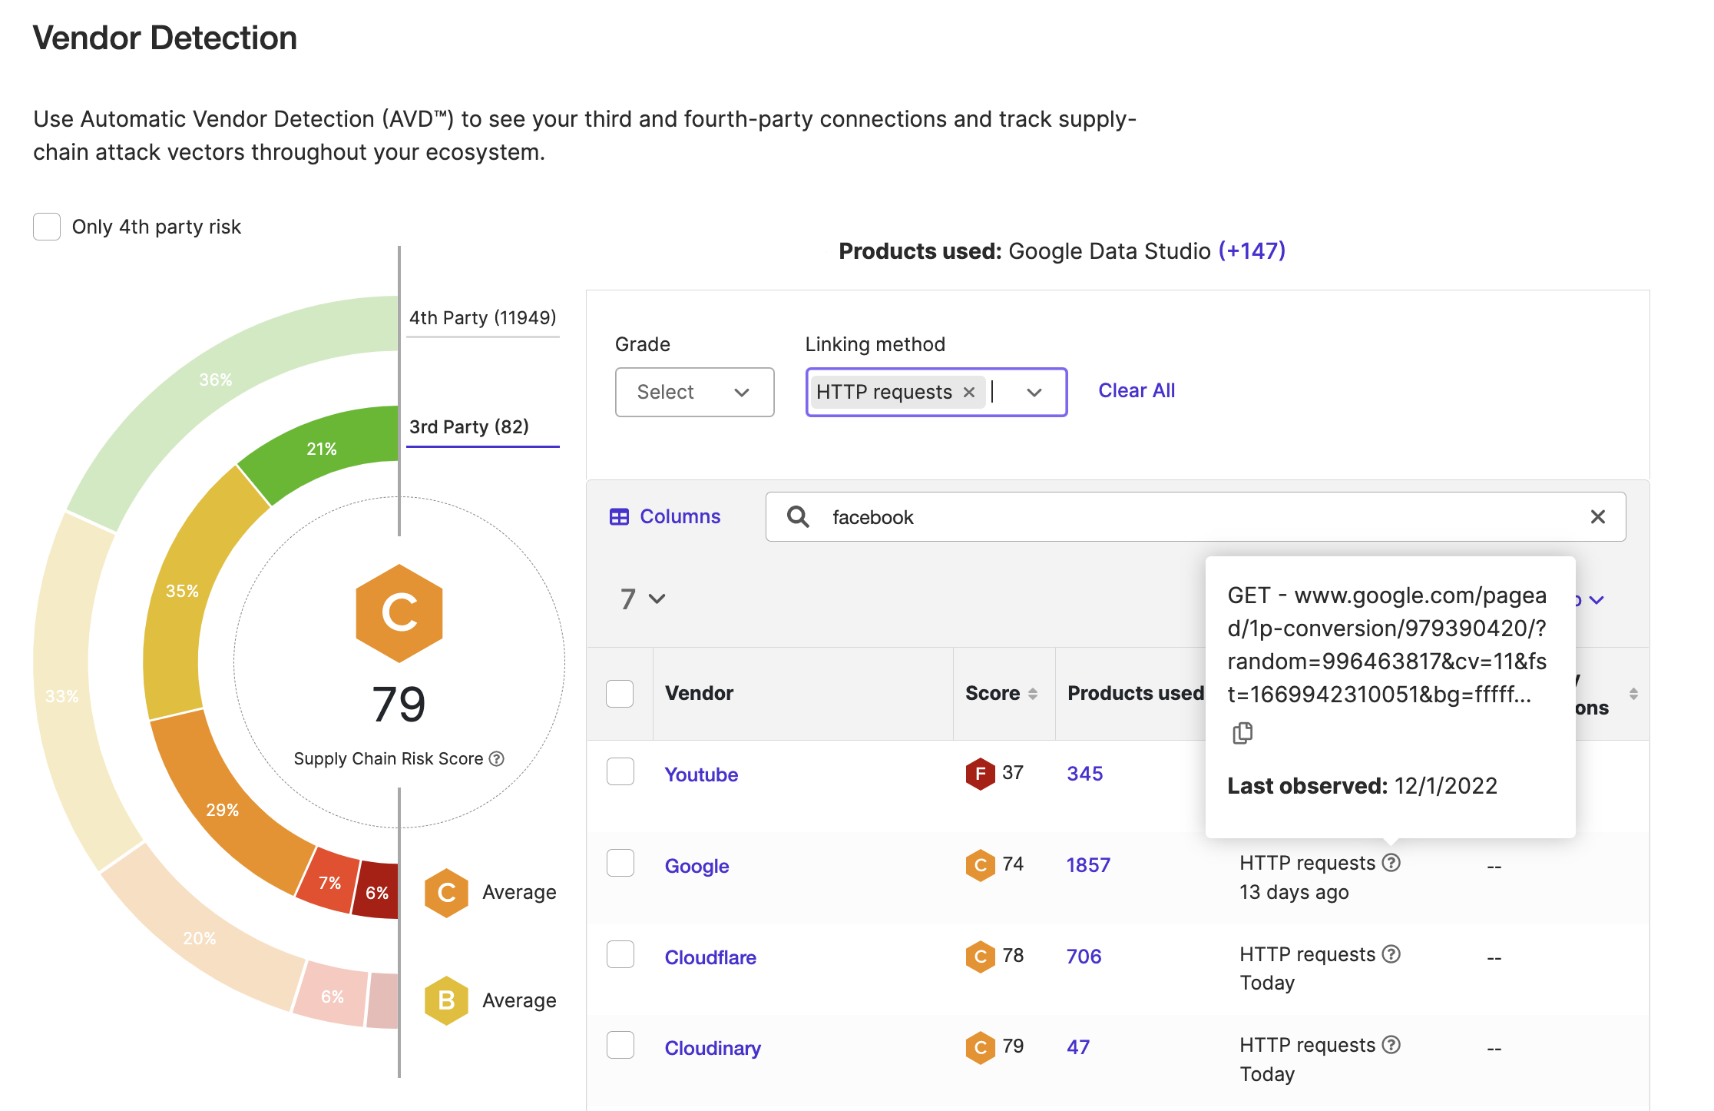Click help icon beside Google's HTTP requests
The image size is (1714, 1111).
click(1391, 863)
